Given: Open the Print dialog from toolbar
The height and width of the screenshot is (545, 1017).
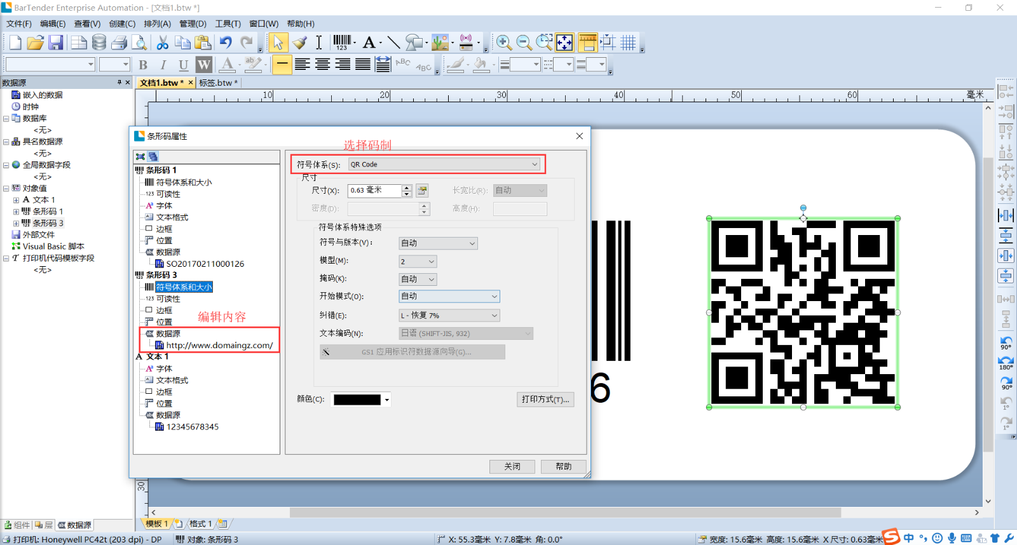Looking at the screenshot, I should click(x=119, y=43).
